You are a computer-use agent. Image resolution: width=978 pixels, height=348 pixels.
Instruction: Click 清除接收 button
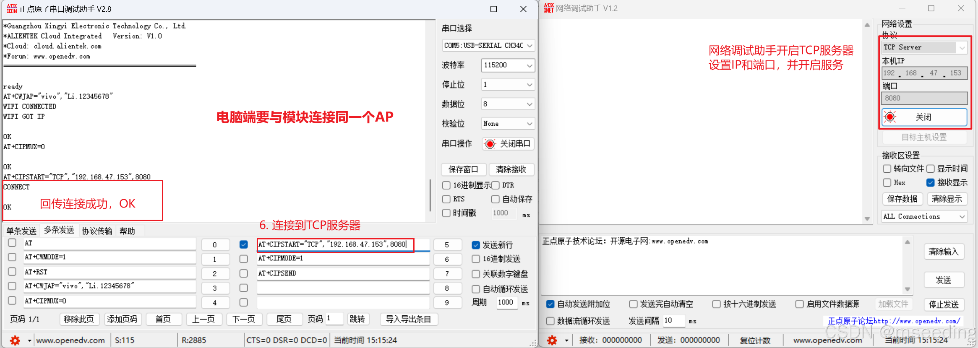coord(511,169)
